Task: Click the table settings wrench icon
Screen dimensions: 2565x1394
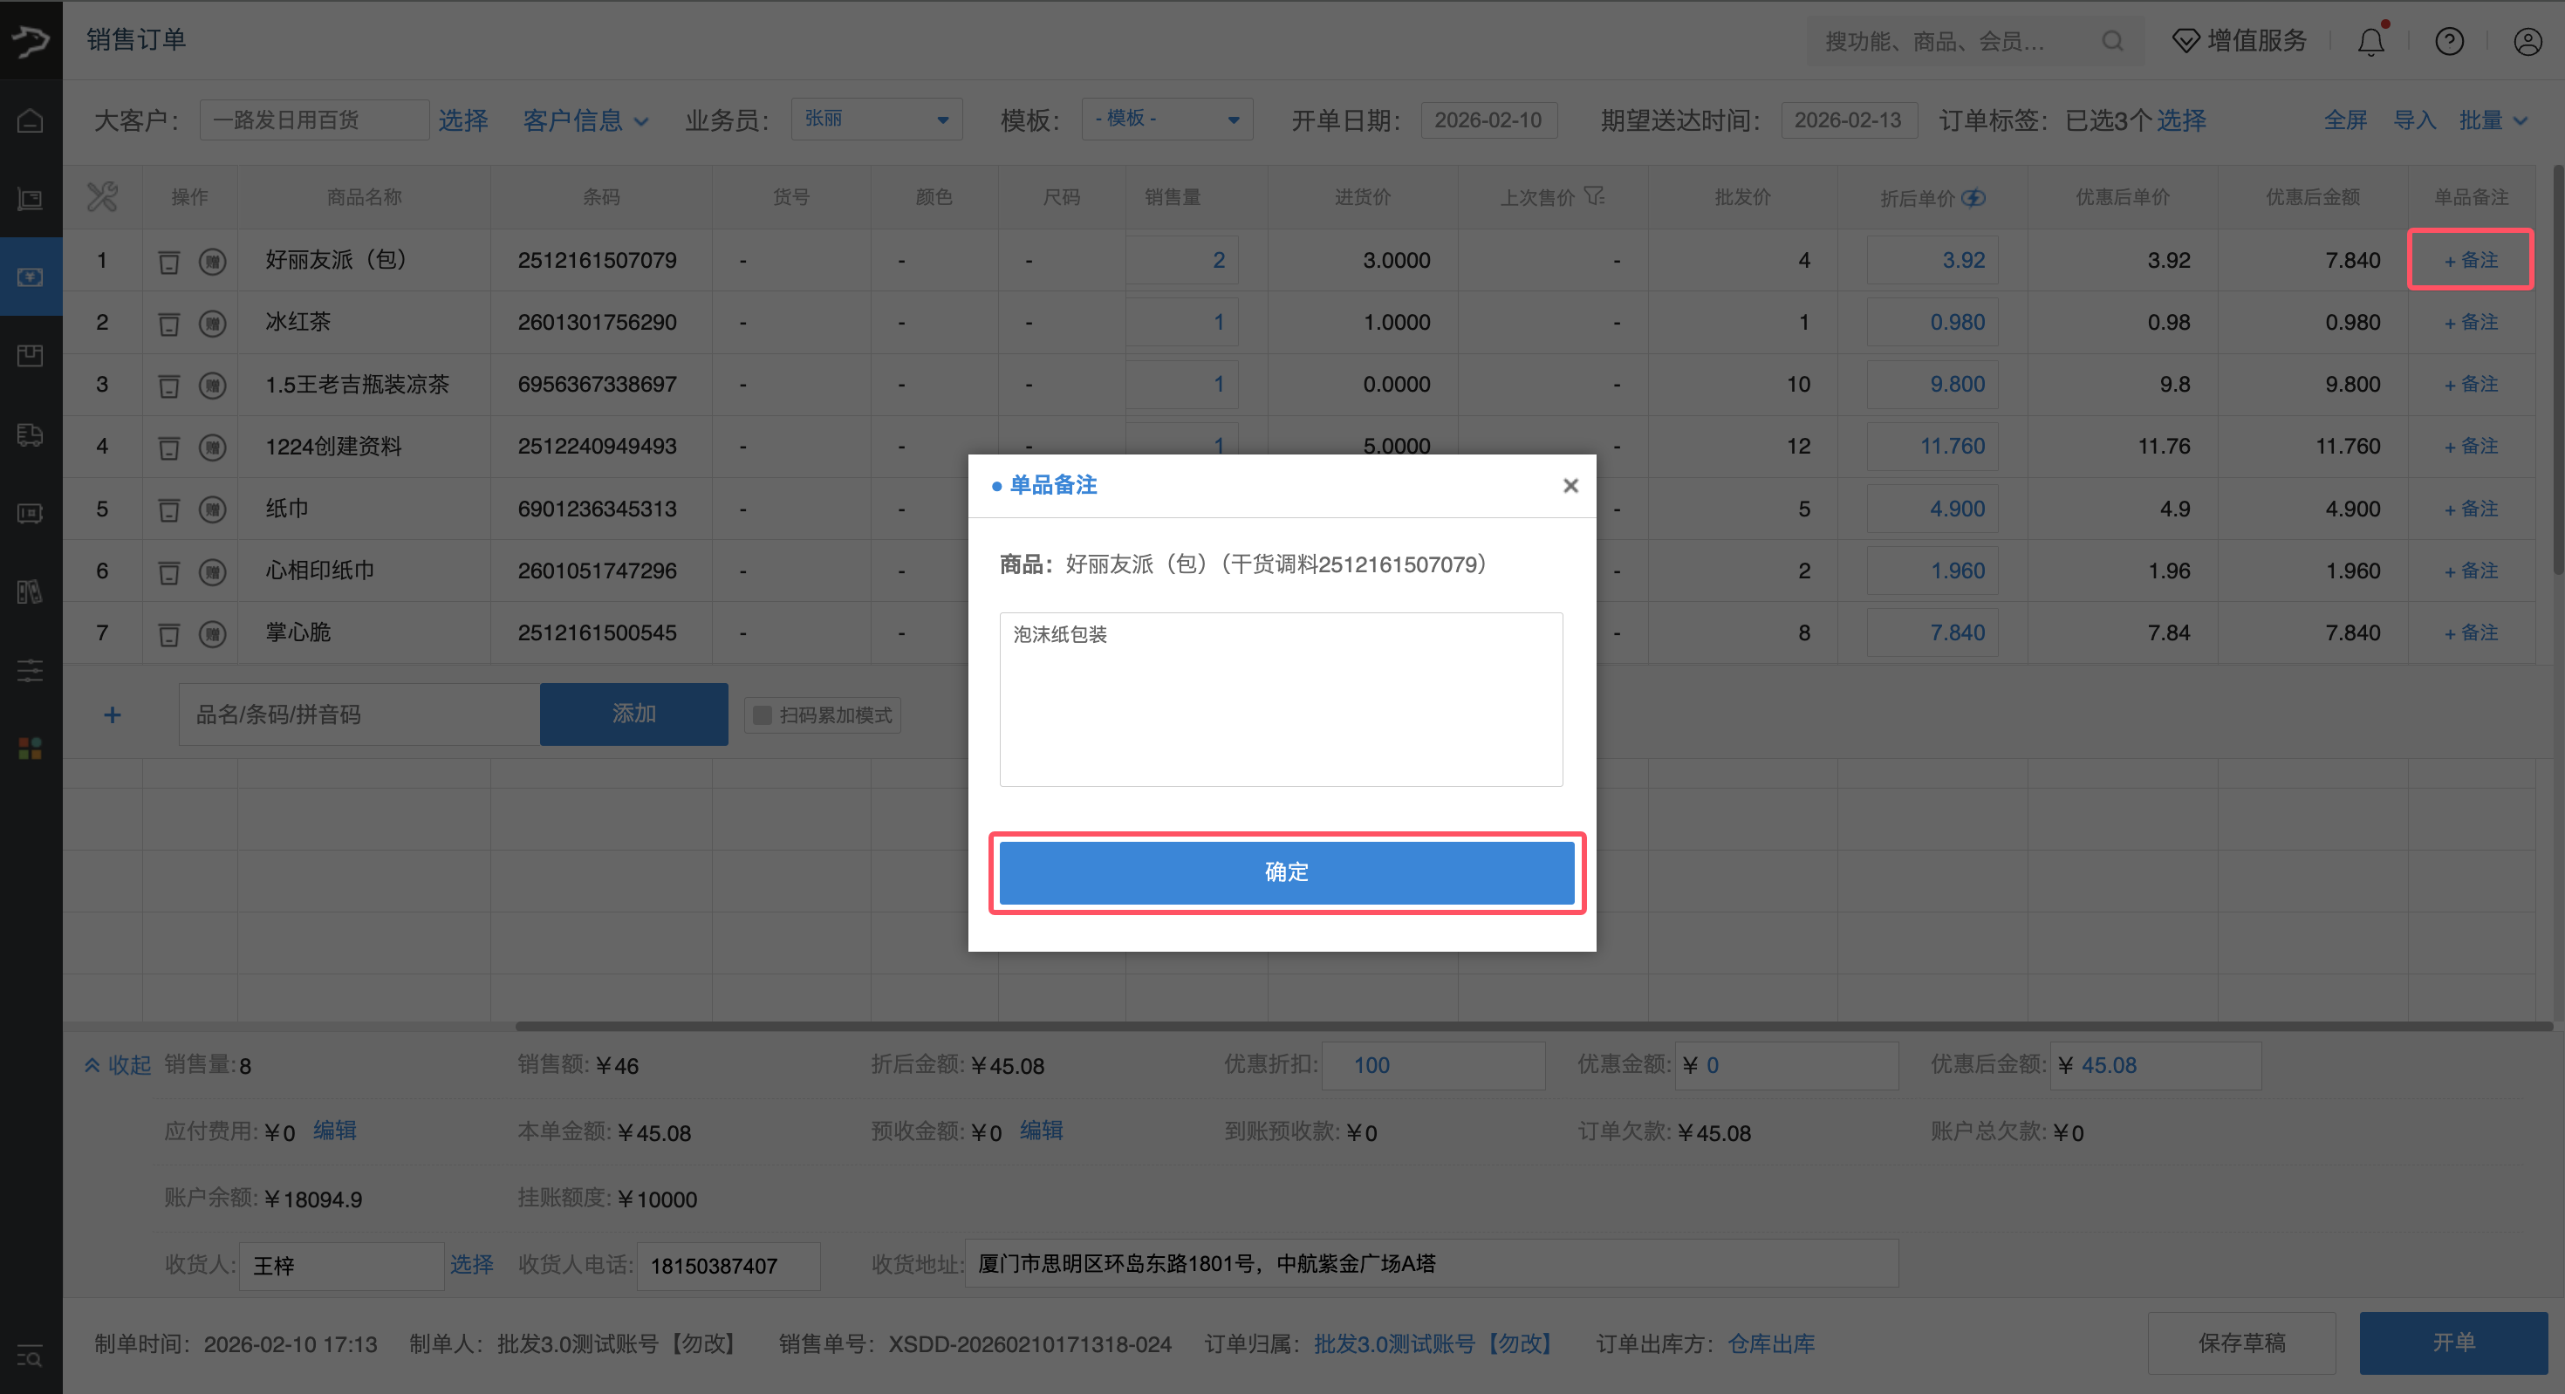Action: click(x=101, y=196)
